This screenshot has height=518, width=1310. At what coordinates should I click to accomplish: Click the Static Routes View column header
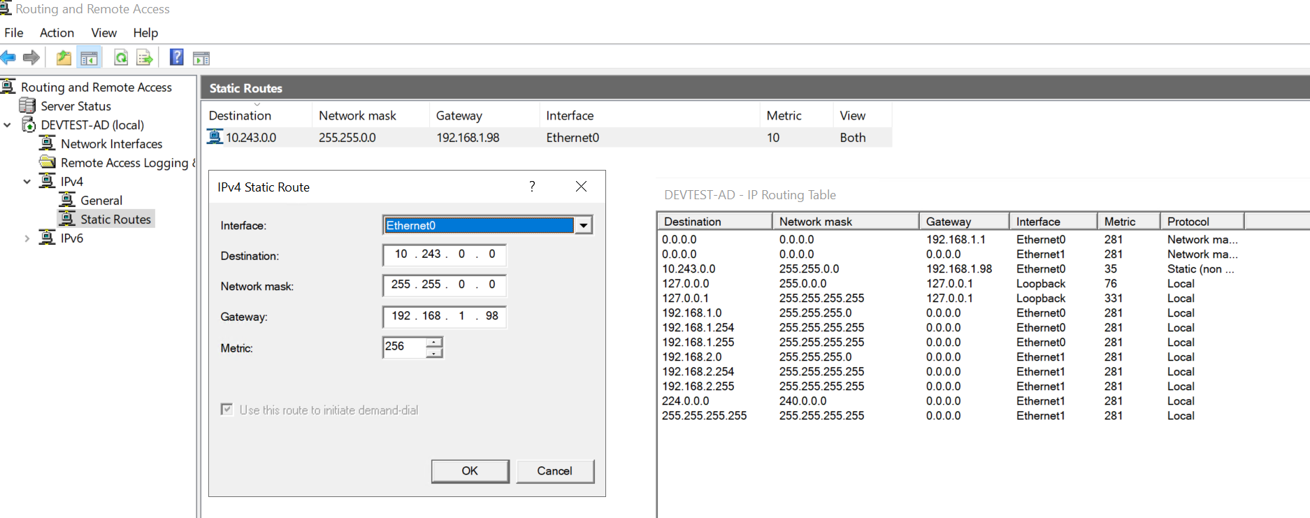[x=862, y=115]
